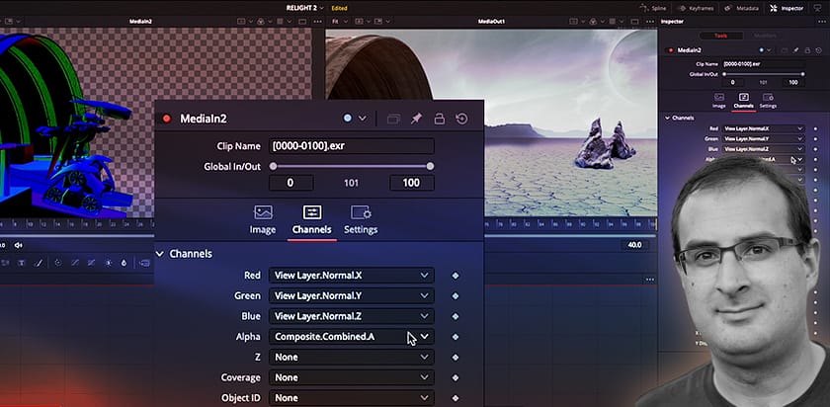Open the Keyframes panel

pyautogui.click(x=696, y=8)
